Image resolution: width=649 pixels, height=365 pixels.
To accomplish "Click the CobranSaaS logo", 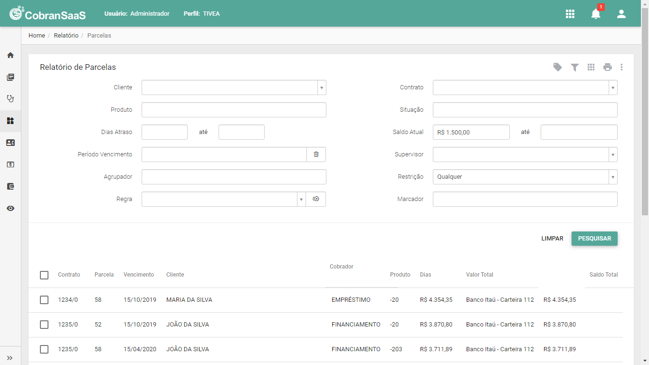I will (48, 13).
